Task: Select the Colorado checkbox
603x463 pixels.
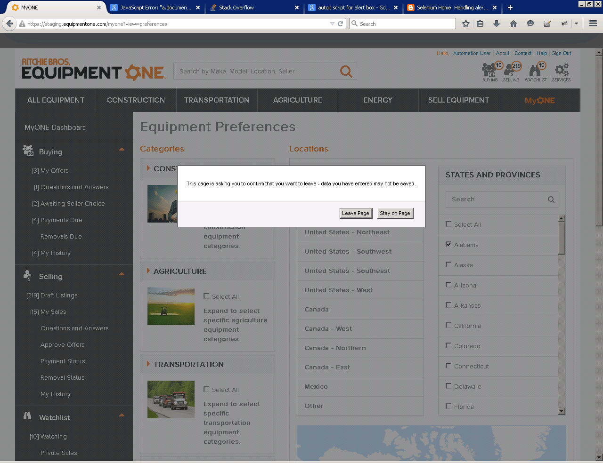Action: click(448, 345)
